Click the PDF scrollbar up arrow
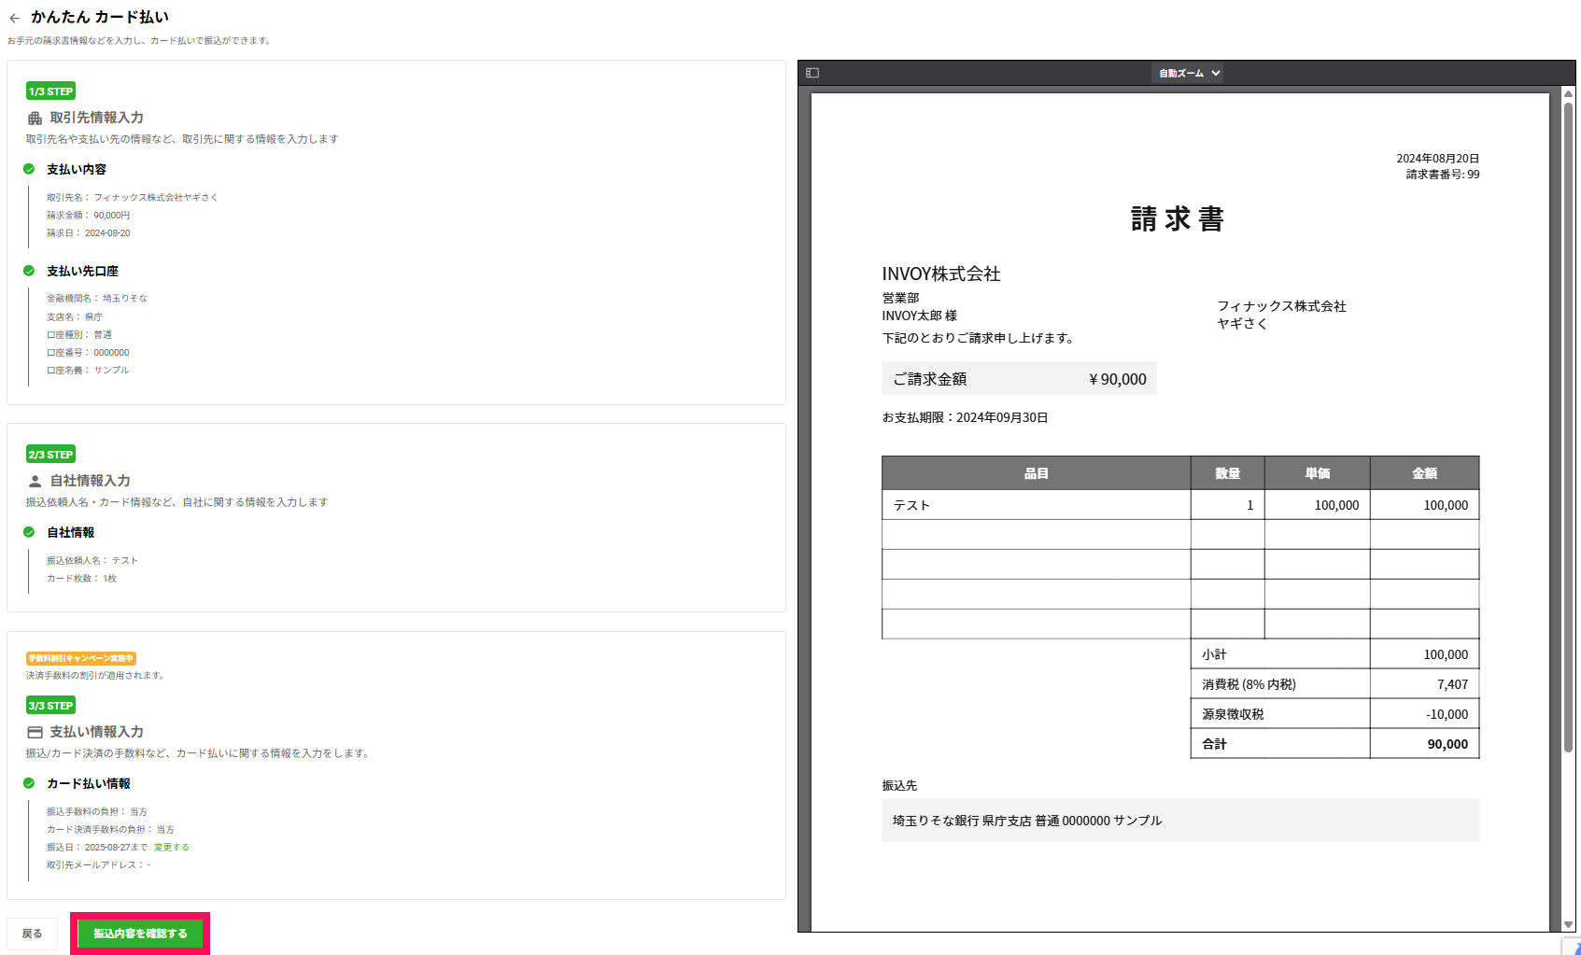This screenshot has width=1581, height=955. click(x=1568, y=93)
